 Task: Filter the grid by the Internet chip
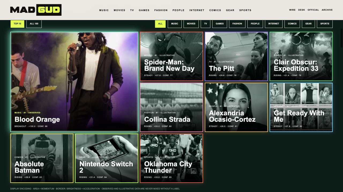point(274,24)
